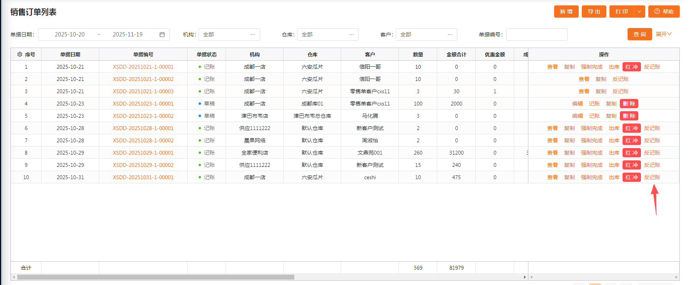The image size is (689, 285).
Task: Expand more filters with 展开
Action: click(664, 34)
